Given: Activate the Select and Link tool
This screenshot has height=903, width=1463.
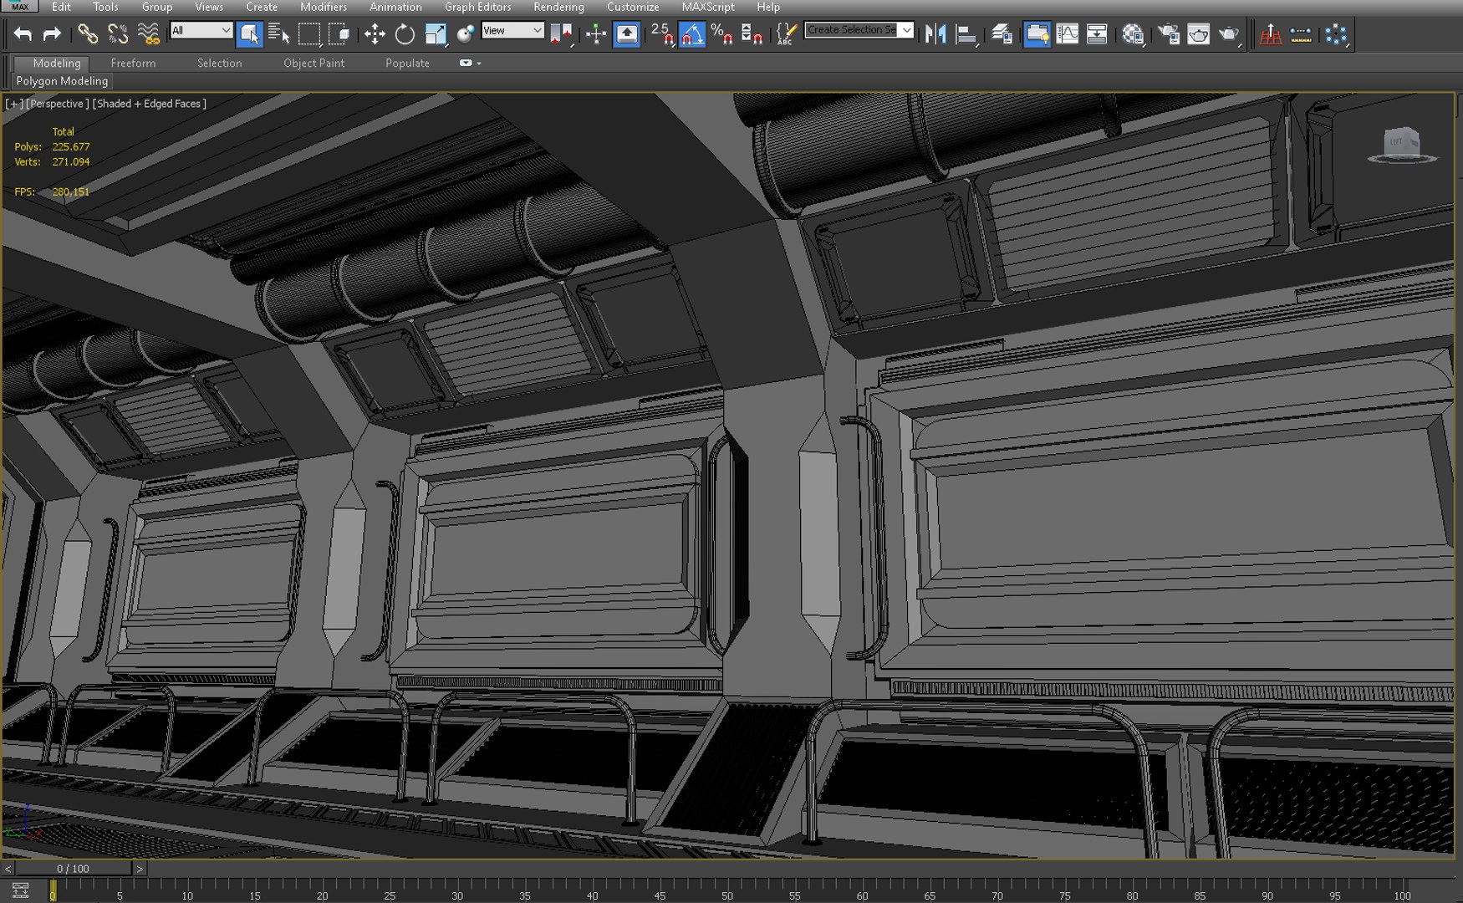Looking at the screenshot, I should click(88, 34).
